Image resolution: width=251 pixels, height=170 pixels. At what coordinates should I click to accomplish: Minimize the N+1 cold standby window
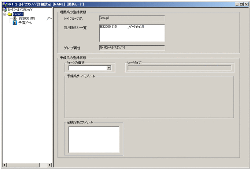click(x=237, y=4)
